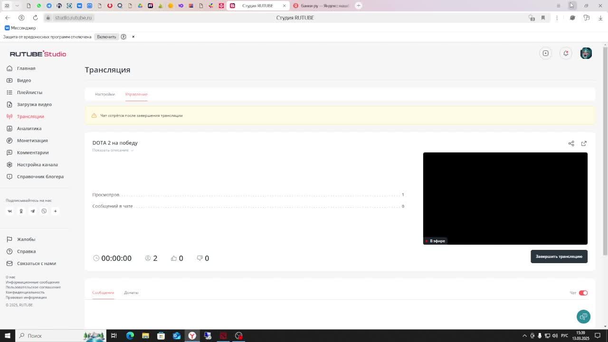Switch to the Настройки tab
This screenshot has width=608, height=342.
click(x=104, y=94)
